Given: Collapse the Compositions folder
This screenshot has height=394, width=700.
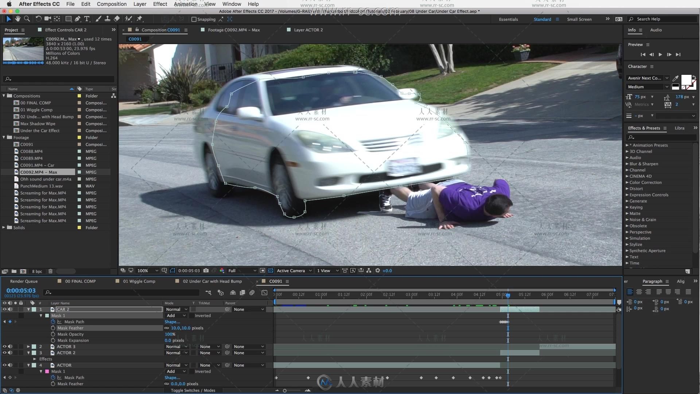Looking at the screenshot, I should tap(4, 96).
